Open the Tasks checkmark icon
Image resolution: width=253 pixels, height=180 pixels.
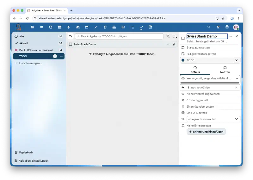(141, 27)
